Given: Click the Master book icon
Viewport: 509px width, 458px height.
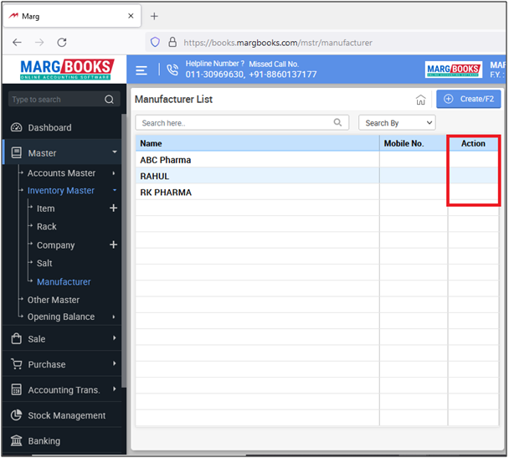Looking at the screenshot, I should pyautogui.click(x=16, y=152).
